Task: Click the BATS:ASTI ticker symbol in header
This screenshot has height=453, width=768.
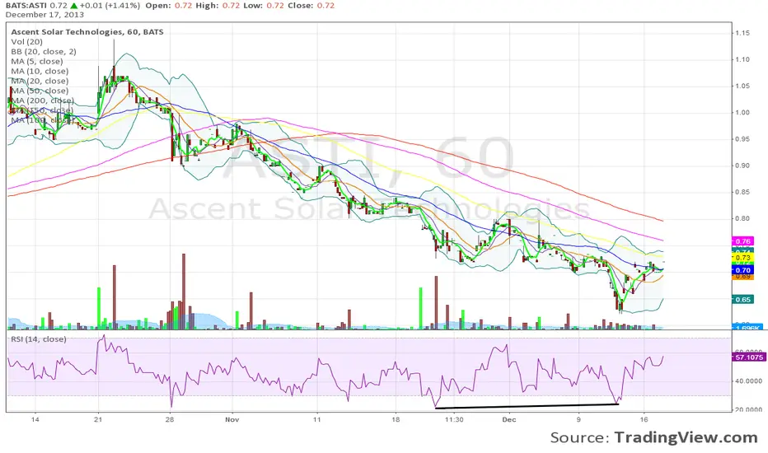Action: pyautogui.click(x=26, y=6)
